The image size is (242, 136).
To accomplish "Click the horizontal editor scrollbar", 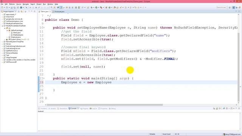I will point(105,105).
